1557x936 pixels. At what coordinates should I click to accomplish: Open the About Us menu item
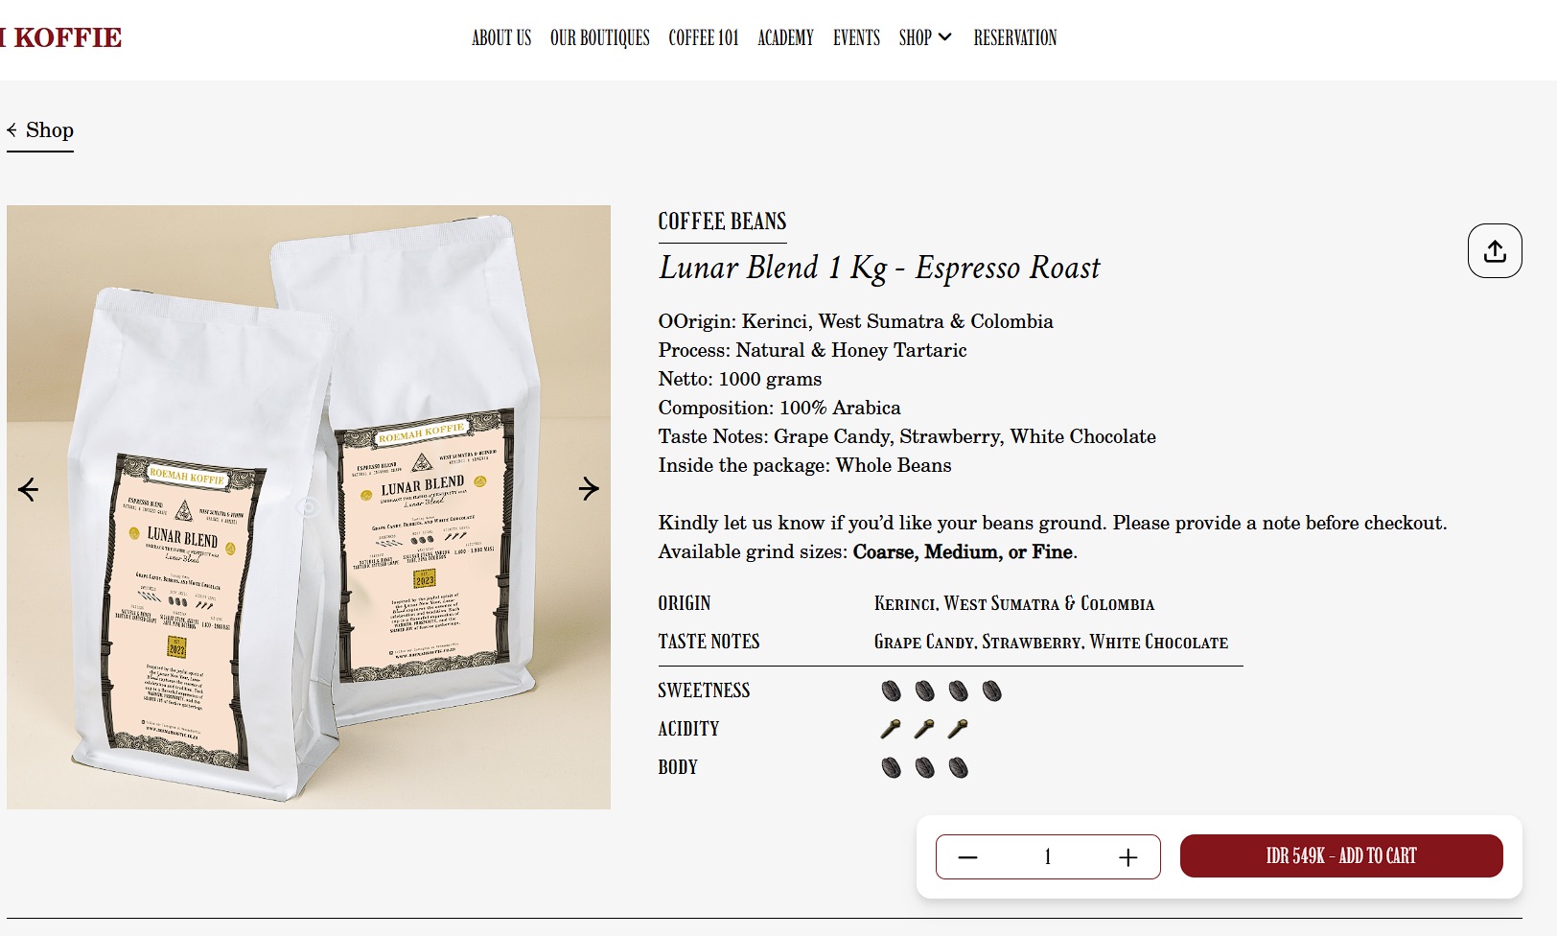pyautogui.click(x=501, y=37)
